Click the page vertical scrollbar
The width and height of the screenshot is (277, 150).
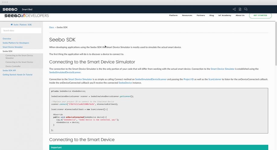pyautogui.click(x=276, y=44)
